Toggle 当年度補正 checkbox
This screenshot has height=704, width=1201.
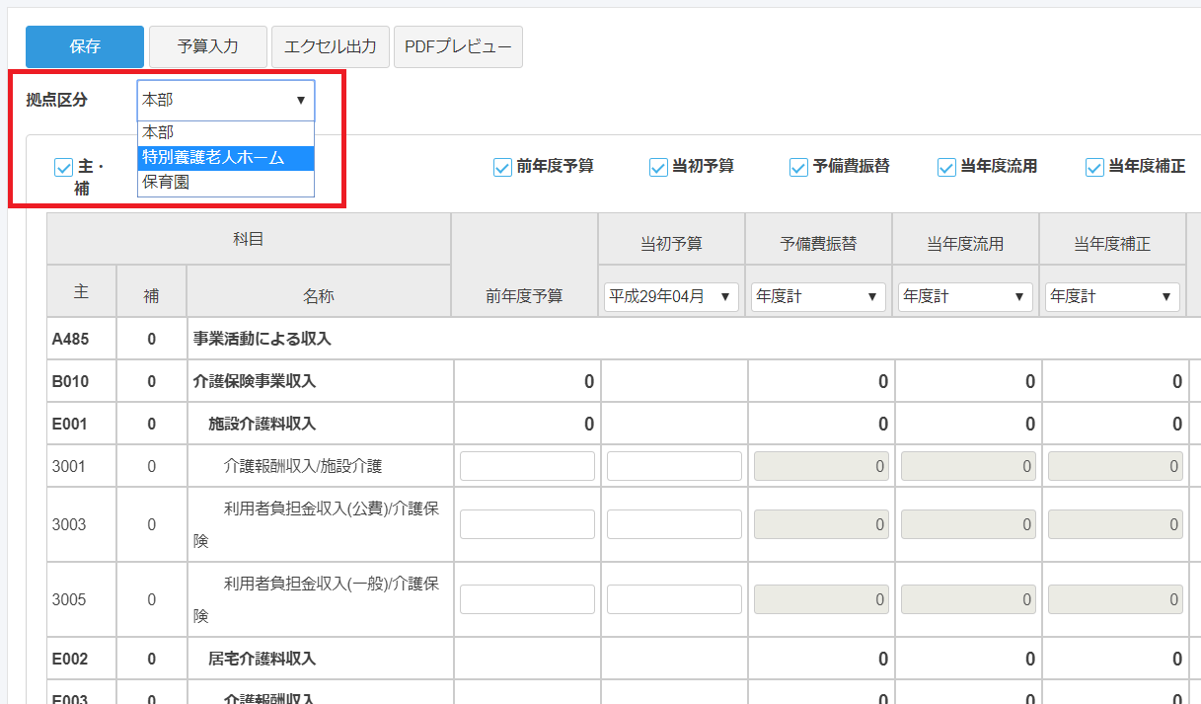[x=1094, y=167]
